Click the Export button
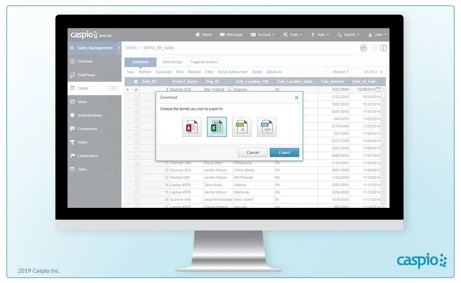Image resolution: width=461 pixels, height=283 pixels. point(284,152)
